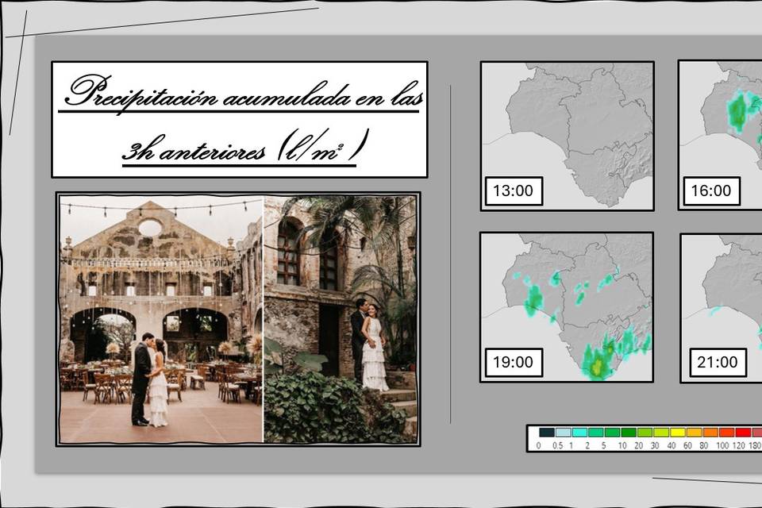Viewport: 762px width, 508px height.
Task: Select the 'Precipitación acumulada' title text box
Action: pos(240,119)
